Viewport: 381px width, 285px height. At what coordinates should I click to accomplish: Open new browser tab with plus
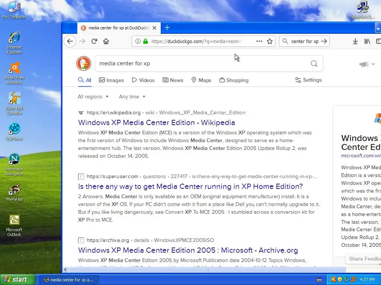coord(167,27)
